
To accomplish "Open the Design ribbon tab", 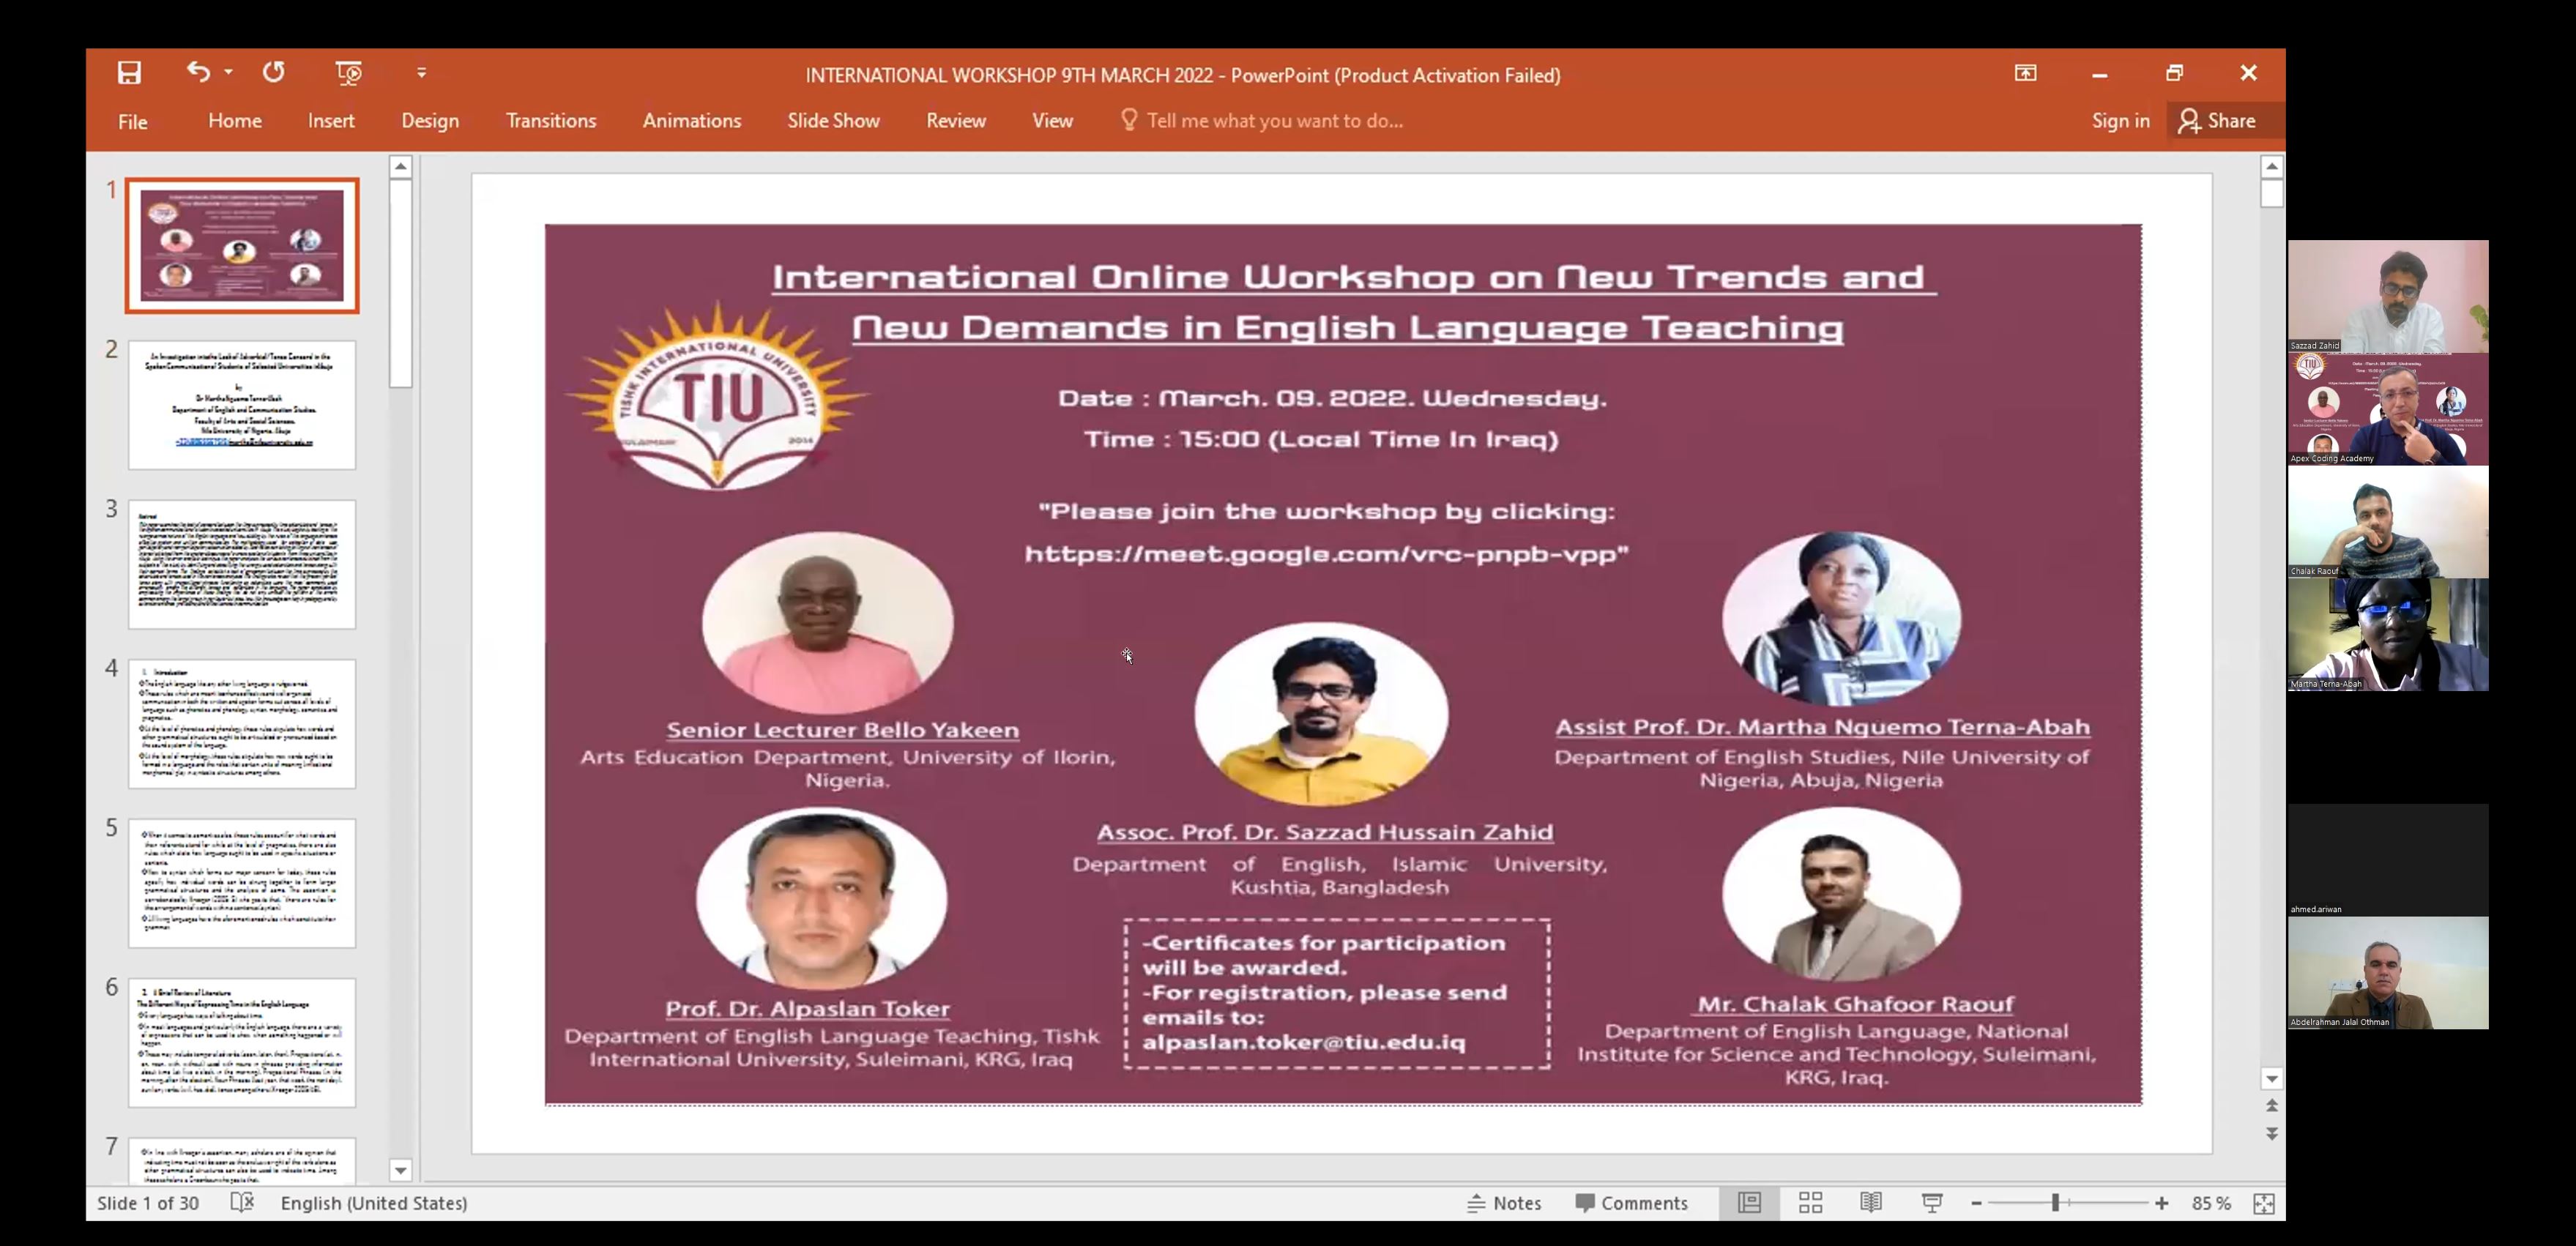I will pyautogui.click(x=430, y=121).
